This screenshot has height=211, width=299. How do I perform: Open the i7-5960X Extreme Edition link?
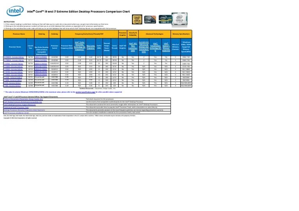pyautogui.click(x=13, y=66)
